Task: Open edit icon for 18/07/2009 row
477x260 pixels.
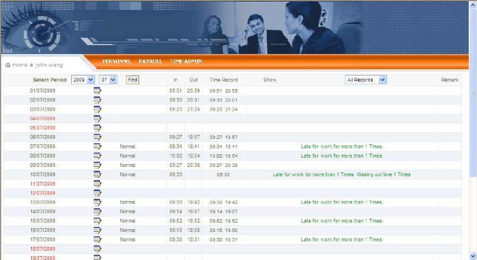Action: (x=97, y=249)
